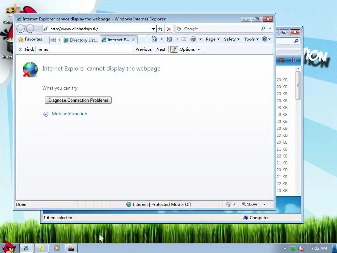Show hidden system tray icons arrow

(x=285, y=248)
